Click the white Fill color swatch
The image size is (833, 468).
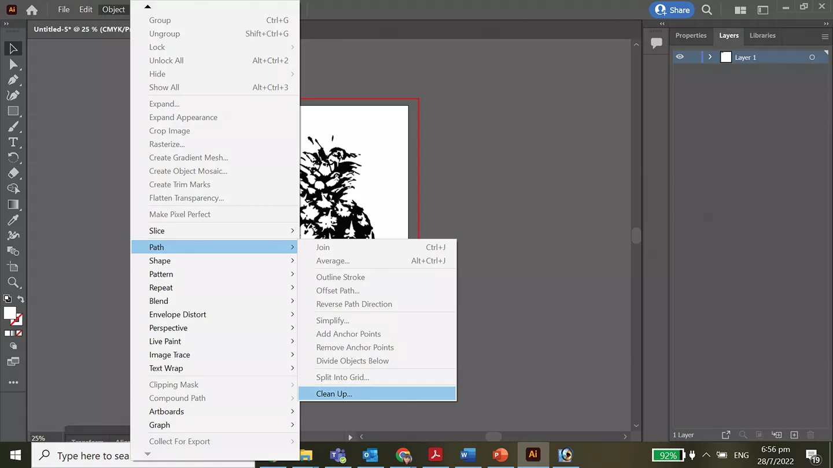click(10, 313)
